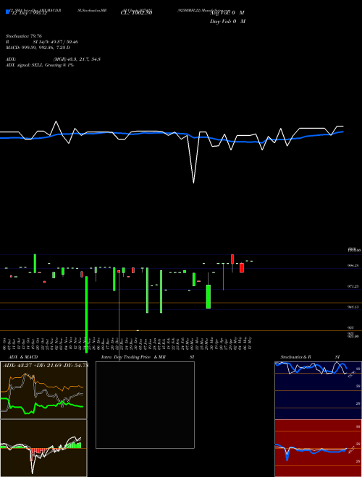Click the '(MGR) 43.3, 21.7, 54.8' ADX values
Viewport: 362px width, 477px height.
pos(77,59)
